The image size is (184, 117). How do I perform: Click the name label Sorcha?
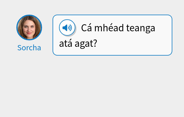pyautogui.click(x=29, y=48)
